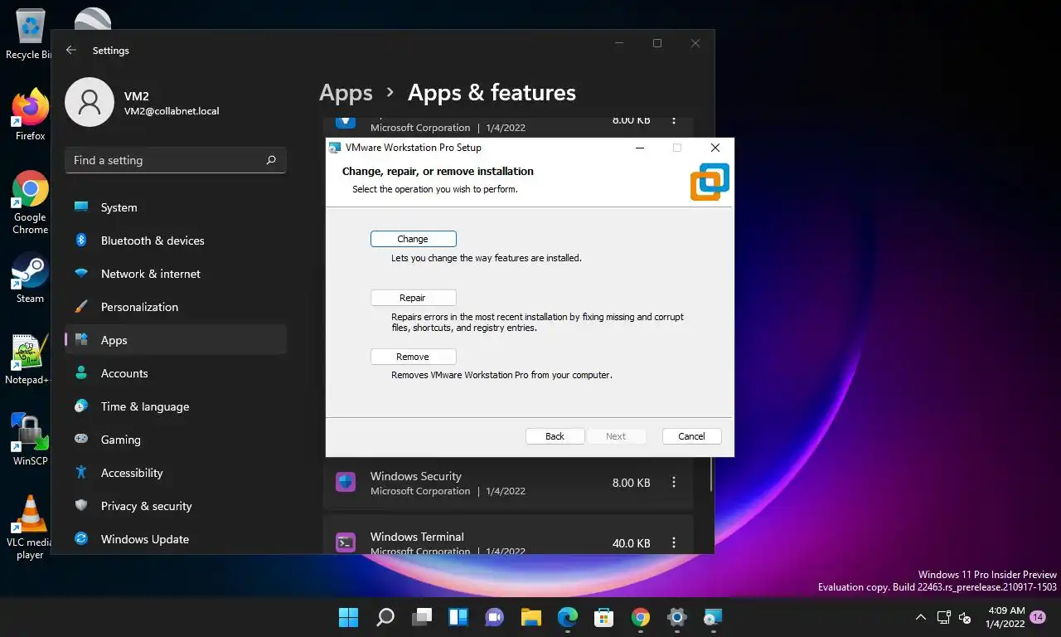Image resolution: width=1061 pixels, height=637 pixels.
Task: Click the Windows Terminal app name
Action: click(417, 537)
